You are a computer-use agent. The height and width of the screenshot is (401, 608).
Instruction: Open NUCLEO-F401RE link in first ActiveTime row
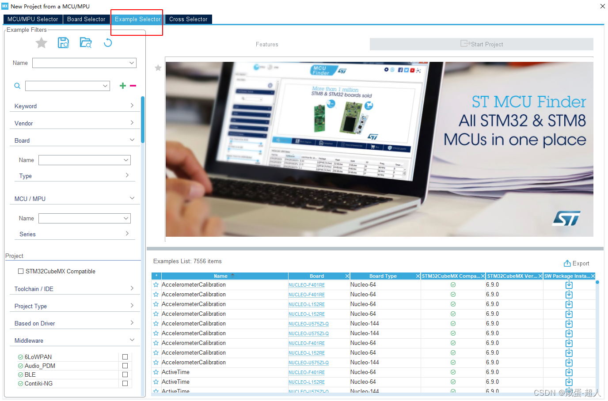coord(307,372)
